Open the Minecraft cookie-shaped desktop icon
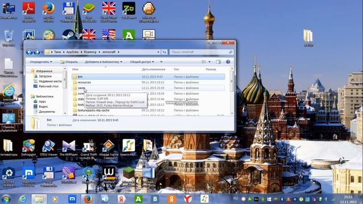The image size is (363, 204). (x=149, y=12)
